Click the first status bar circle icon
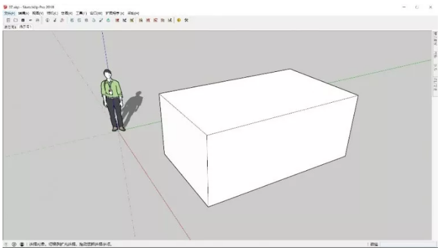 [x=6, y=244]
